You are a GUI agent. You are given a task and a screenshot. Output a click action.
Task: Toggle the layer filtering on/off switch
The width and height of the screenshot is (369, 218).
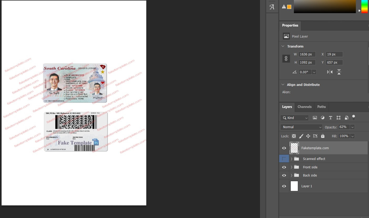354,117
